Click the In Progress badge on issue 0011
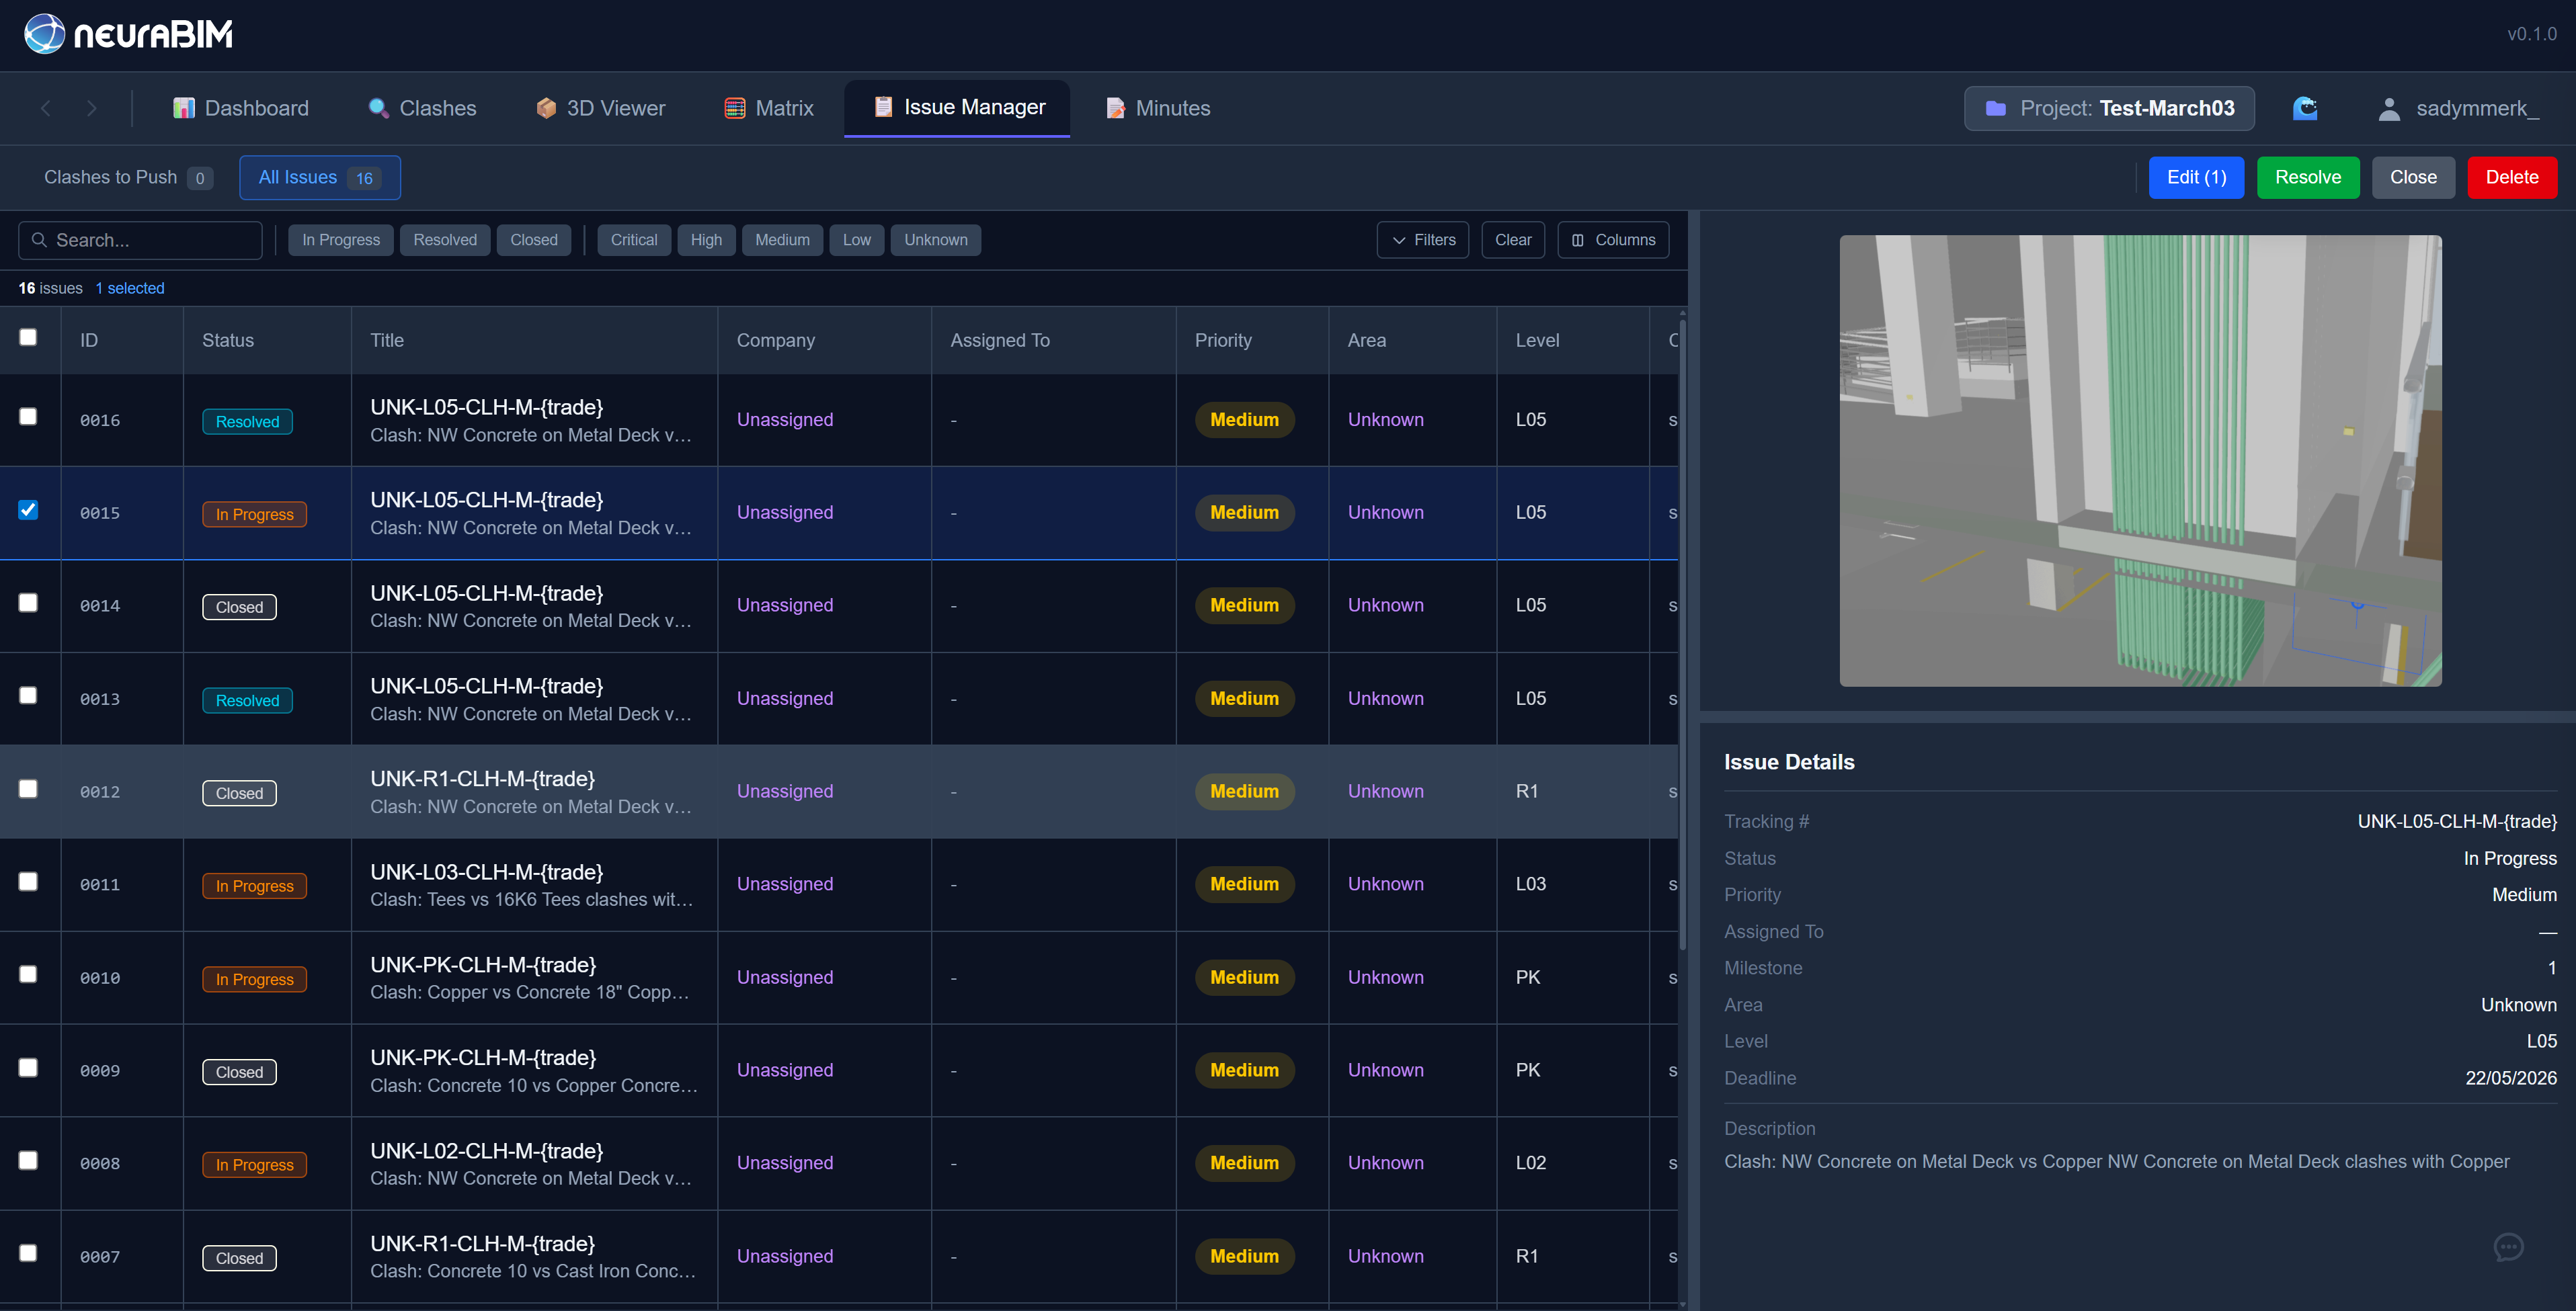 pos(254,886)
